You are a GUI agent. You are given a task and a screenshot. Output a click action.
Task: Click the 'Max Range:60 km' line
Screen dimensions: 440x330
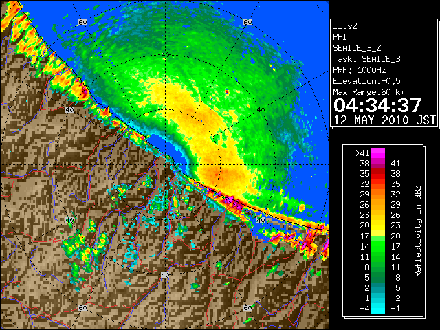[368, 92]
